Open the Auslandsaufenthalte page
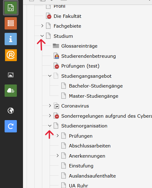This screenshot has height=188, width=152. (x=92, y=176)
